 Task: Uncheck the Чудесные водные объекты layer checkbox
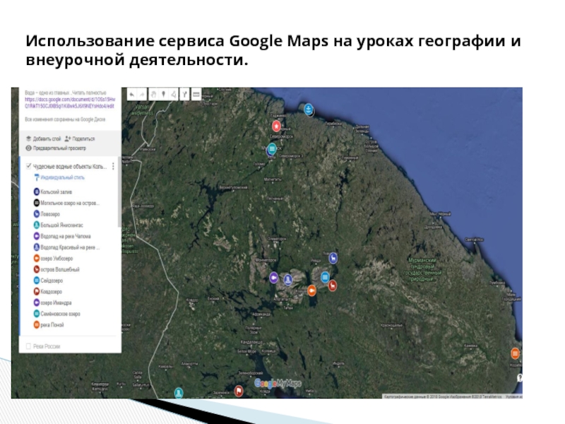pyautogui.click(x=28, y=166)
